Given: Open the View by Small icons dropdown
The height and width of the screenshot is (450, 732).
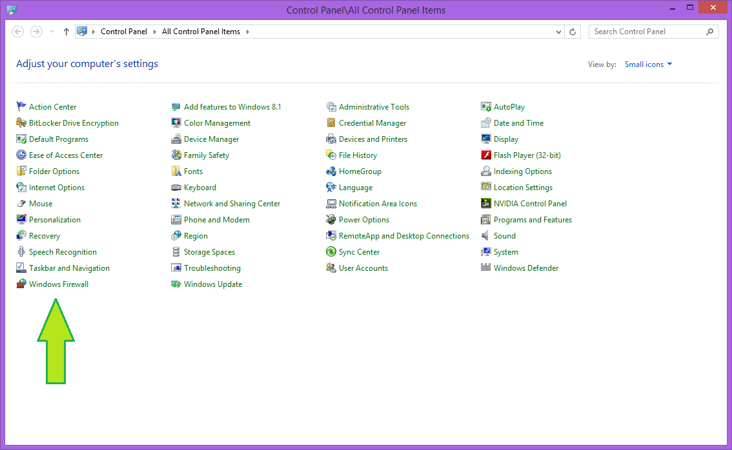Looking at the screenshot, I should (649, 64).
